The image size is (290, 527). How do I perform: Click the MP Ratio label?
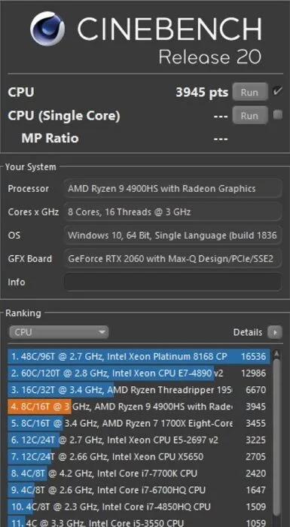[x=50, y=138]
